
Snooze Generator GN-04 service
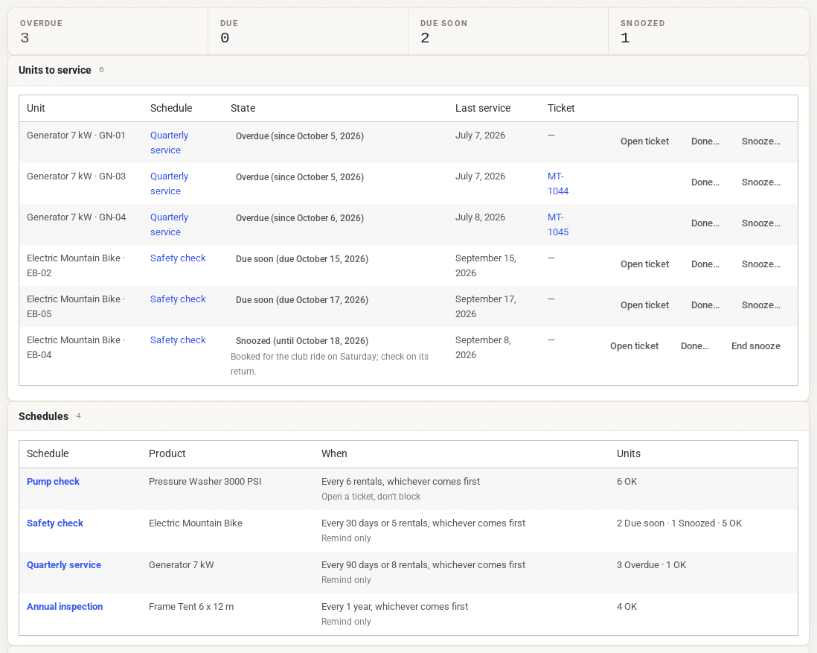(760, 223)
